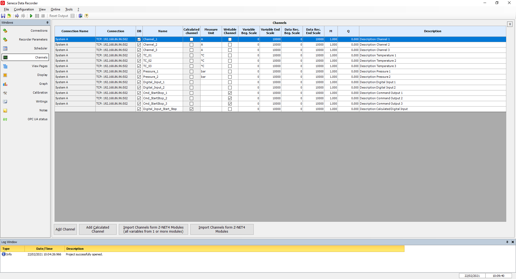Image resolution: width=516 pixels, height=279 pixels.
Task: Click the 'bar' unit cell for Pressure_1
Action: (x=211, y=72)
